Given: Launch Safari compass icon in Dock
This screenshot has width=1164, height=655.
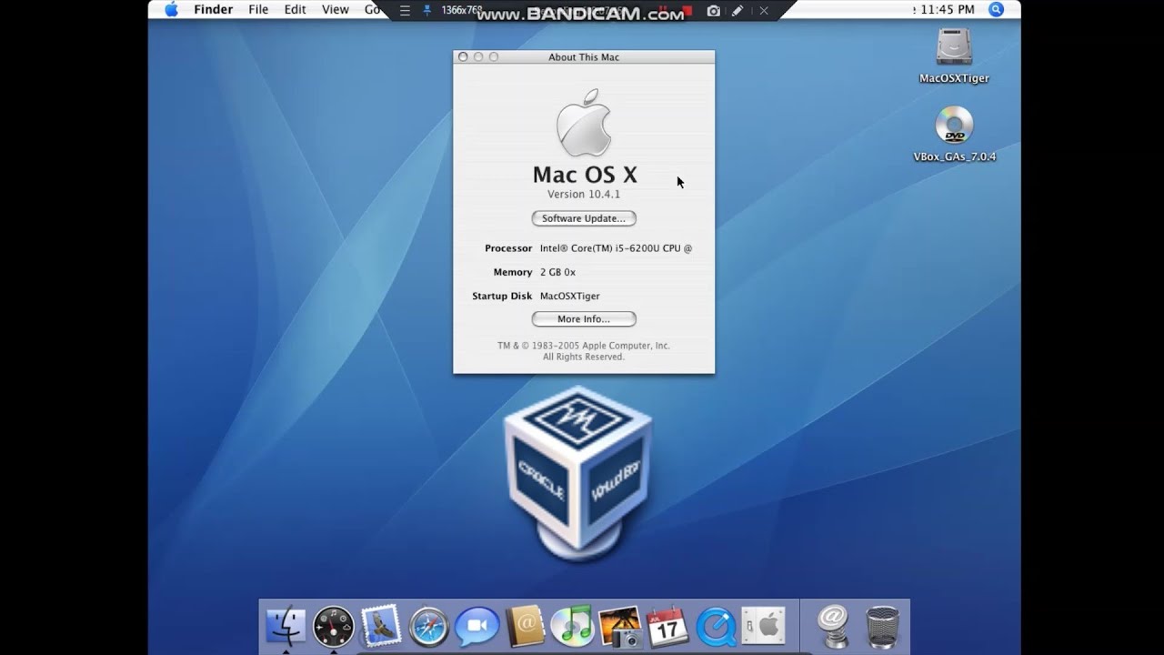Looking at the screenshot, I should tap(429, 627).
